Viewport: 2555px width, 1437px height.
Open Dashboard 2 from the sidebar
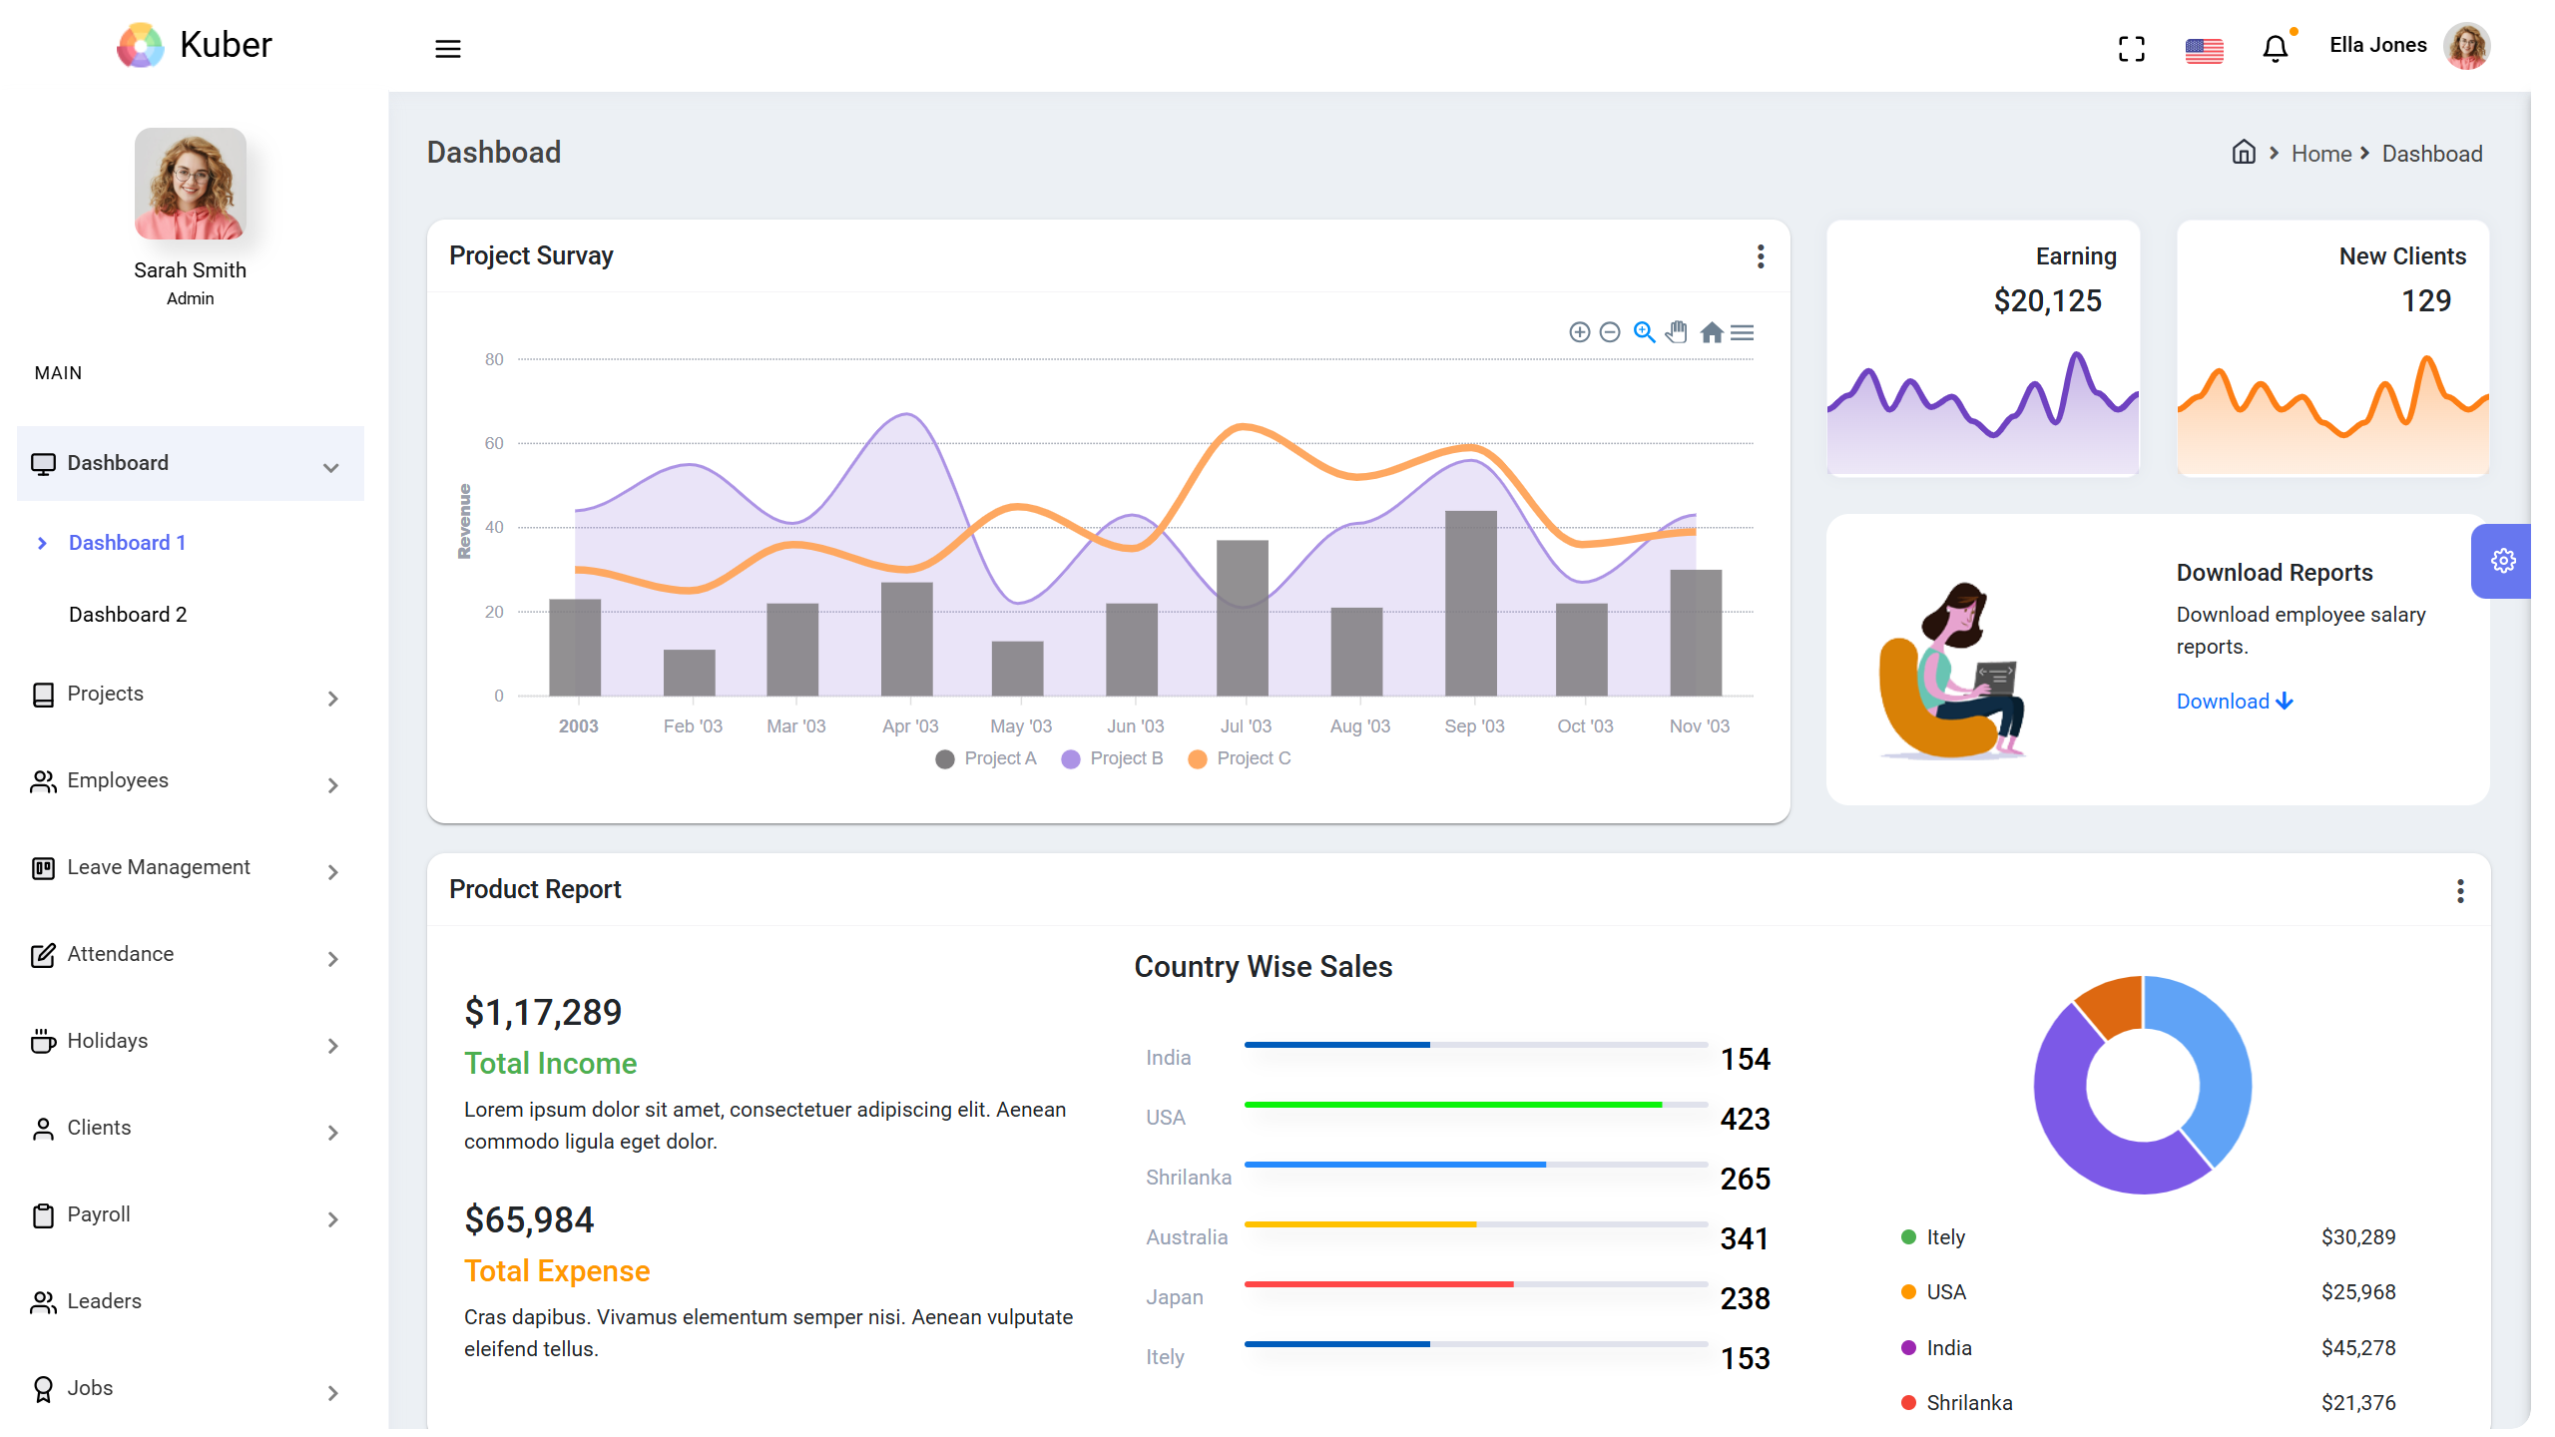coord(128,614)
